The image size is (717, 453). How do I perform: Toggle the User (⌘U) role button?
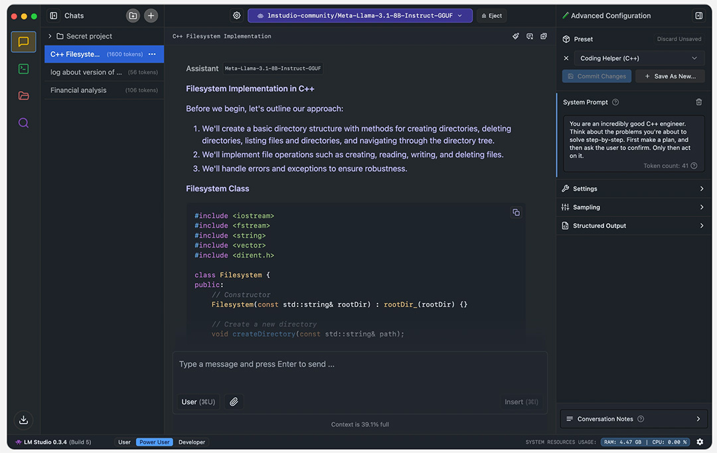pyautogui.click(x=198, y=402)
